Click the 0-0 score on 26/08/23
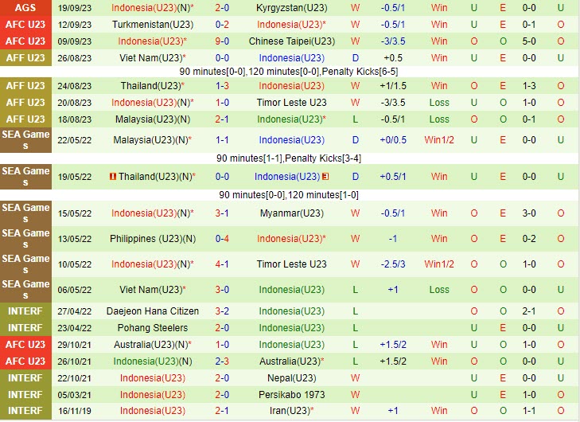Image resolution: width=580 pixels, height=422 pixels. click(222, 58)
